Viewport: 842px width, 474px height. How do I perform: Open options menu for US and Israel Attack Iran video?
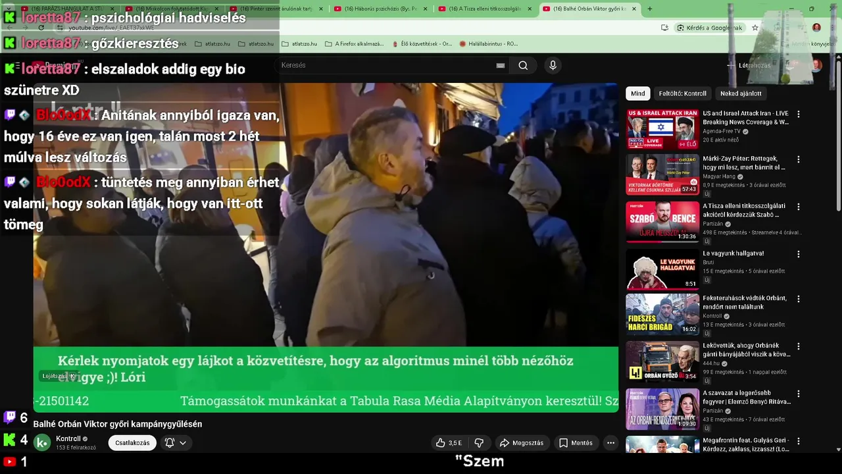point(799,114)
